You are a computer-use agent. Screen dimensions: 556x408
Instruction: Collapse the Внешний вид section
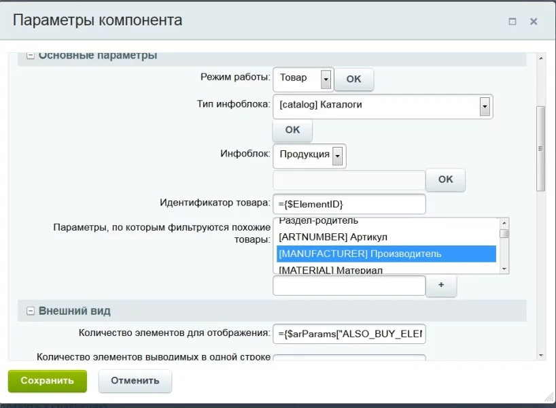click(x=31, y=311)
